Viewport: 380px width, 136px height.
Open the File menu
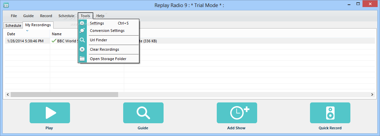point(14,16)
